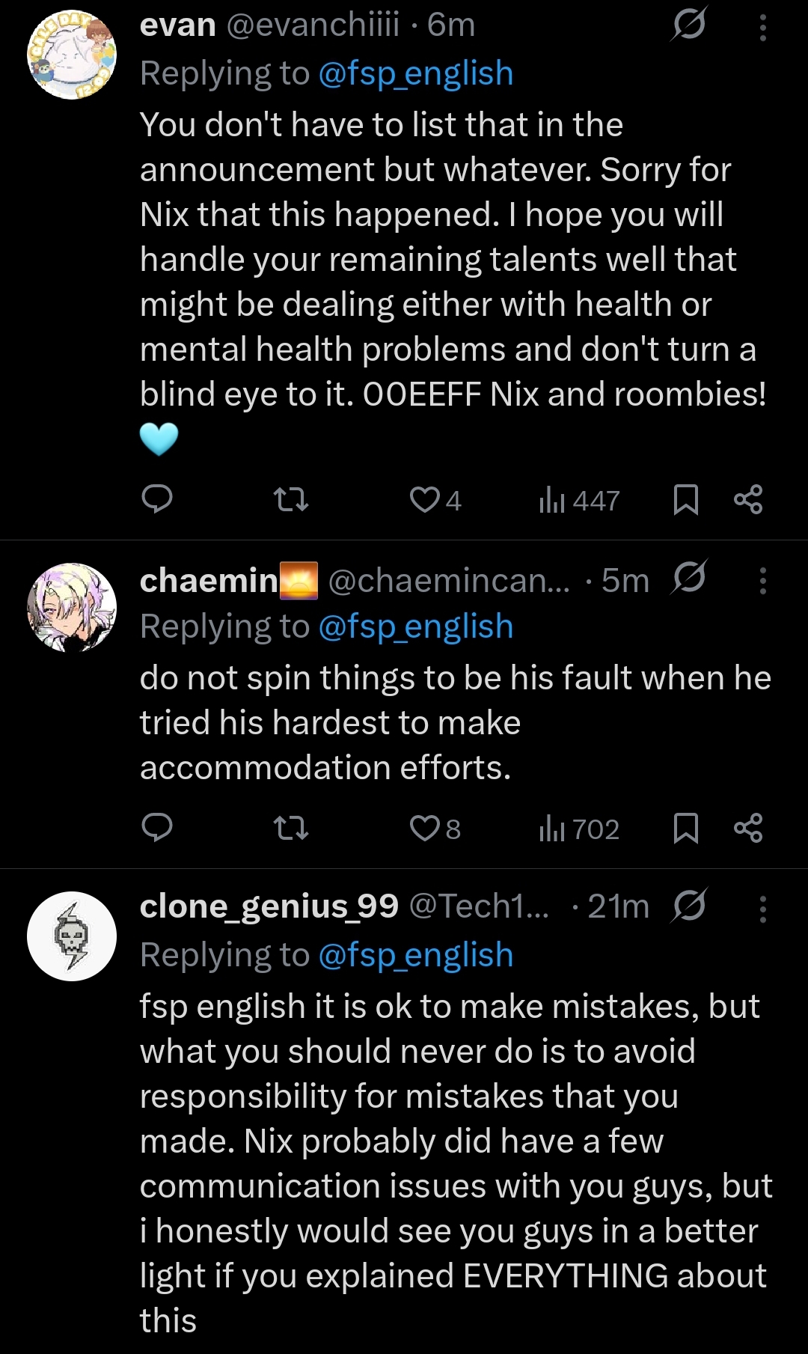The width and height of the screenshot is (808, 1354).
Task: Open more options on chaemin's tweet
Action: tap(762, 581)
